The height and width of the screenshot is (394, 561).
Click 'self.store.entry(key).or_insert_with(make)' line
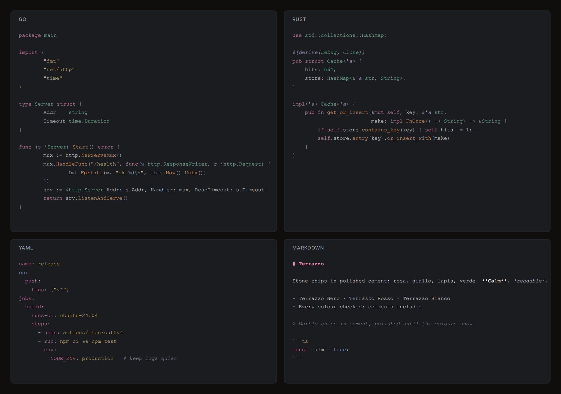(383, 138)
